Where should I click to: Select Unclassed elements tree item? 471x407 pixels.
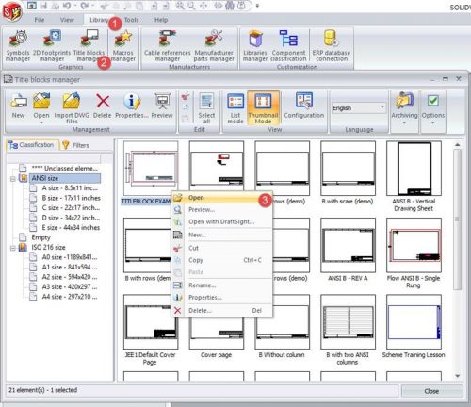coord(64,169)
